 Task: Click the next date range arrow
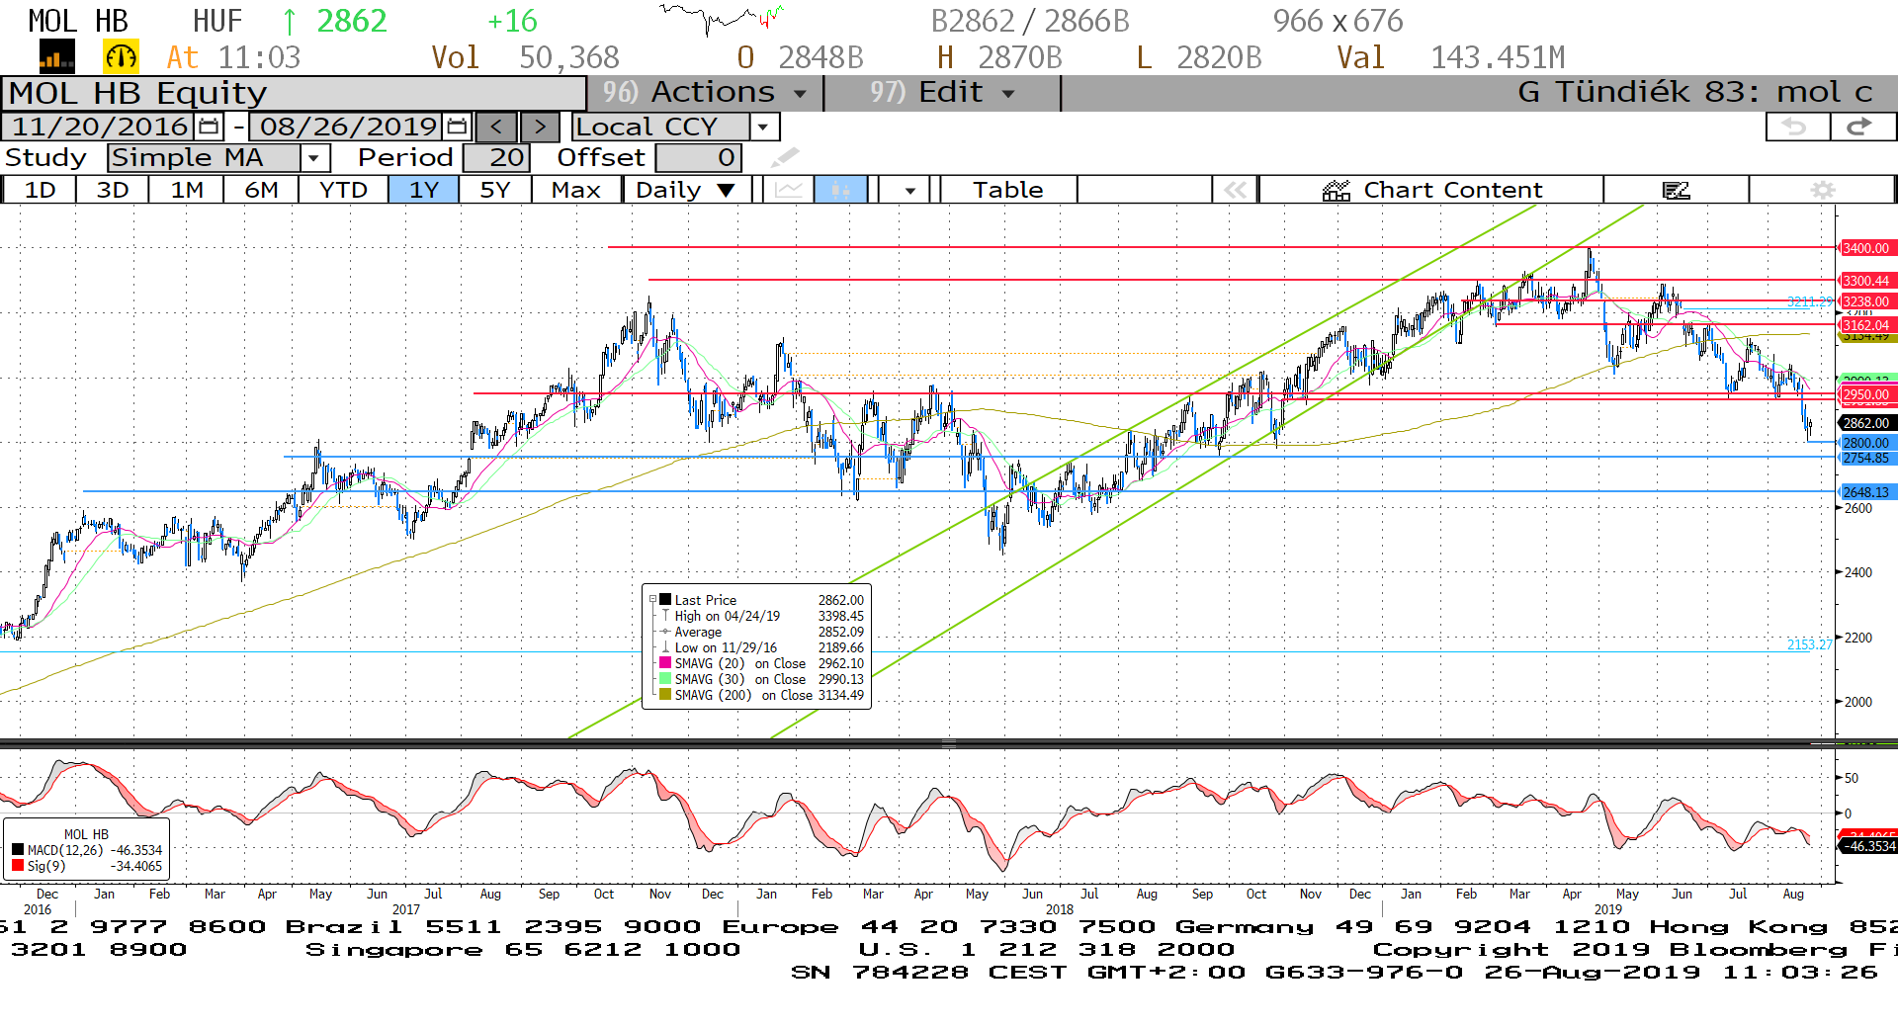pos(540,127)
